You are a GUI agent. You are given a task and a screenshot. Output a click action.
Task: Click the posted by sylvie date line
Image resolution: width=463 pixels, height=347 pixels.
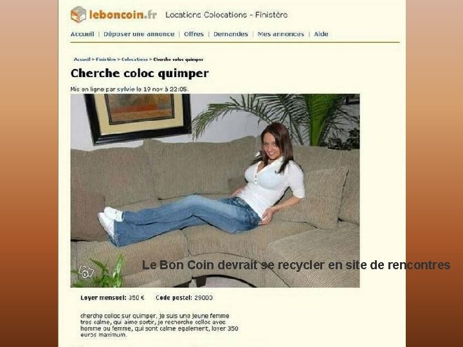click(x=130, y=89)
